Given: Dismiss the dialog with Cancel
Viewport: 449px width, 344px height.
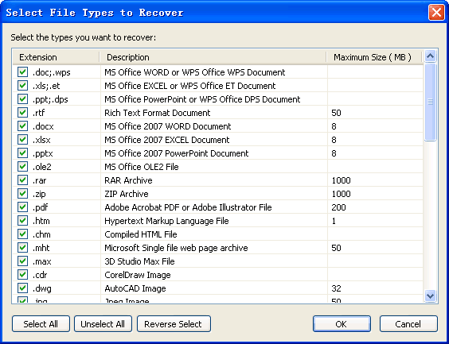Looking at the screenshot, I should click(408, 324).
